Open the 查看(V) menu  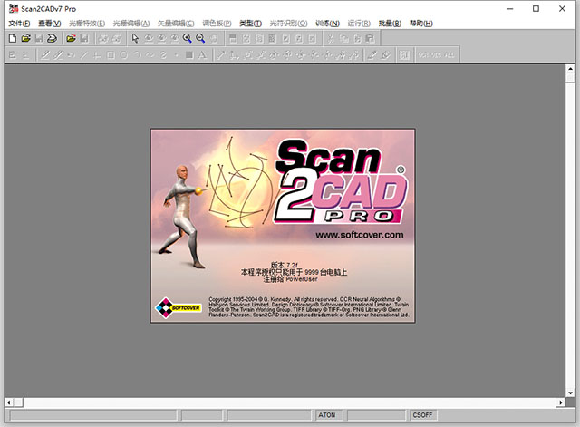[x=48, y=23]
